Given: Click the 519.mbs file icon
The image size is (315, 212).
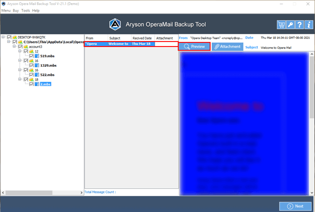Looking at the screenshot, I should tap(37, 56).
